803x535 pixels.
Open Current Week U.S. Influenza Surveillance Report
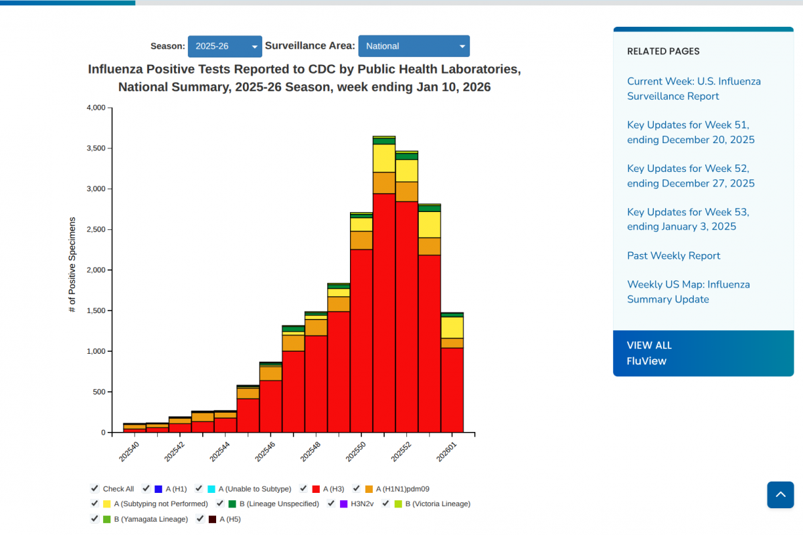(x=693, y=89)
